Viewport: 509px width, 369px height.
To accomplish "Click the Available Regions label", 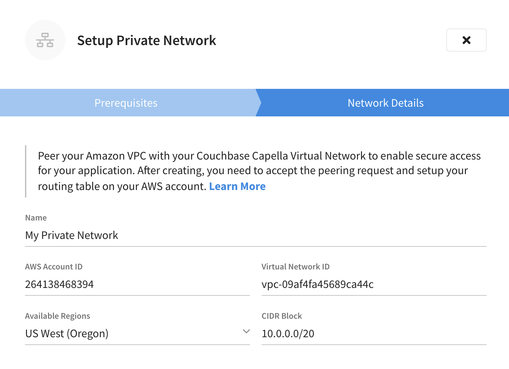I will pyautogui.click(x=58, y=316).
